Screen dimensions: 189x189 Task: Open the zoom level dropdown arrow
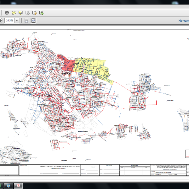pos(17,20)
